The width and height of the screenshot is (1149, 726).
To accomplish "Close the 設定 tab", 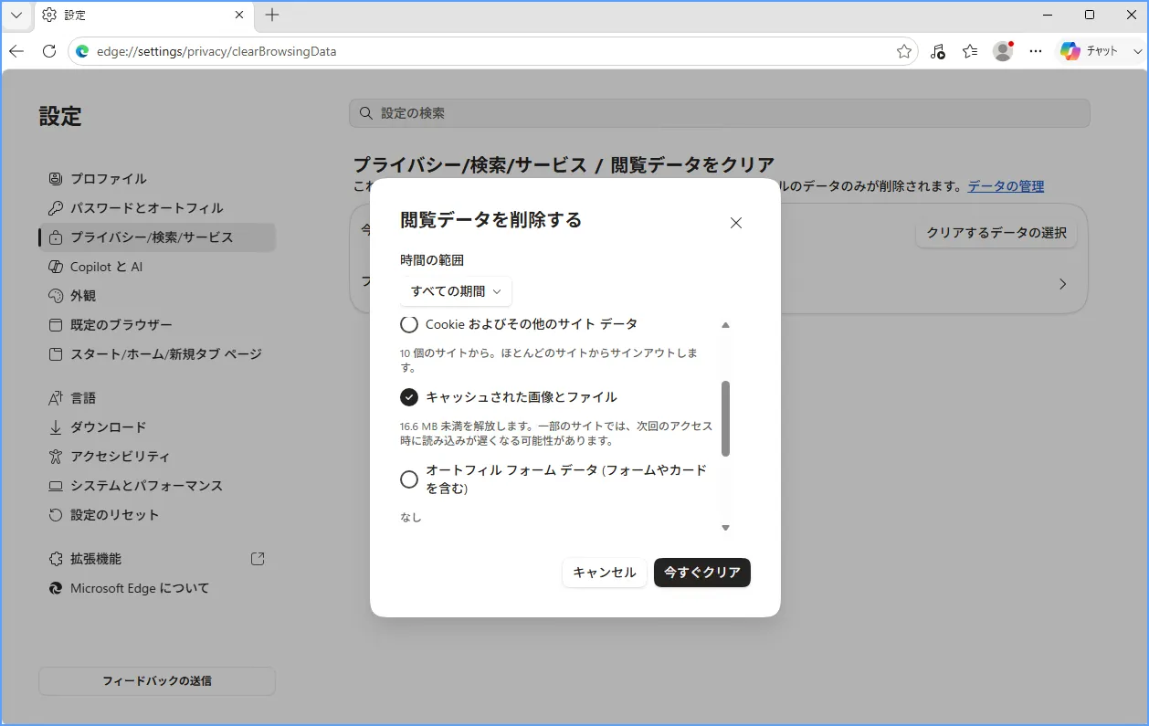I will tap(239, 15).
